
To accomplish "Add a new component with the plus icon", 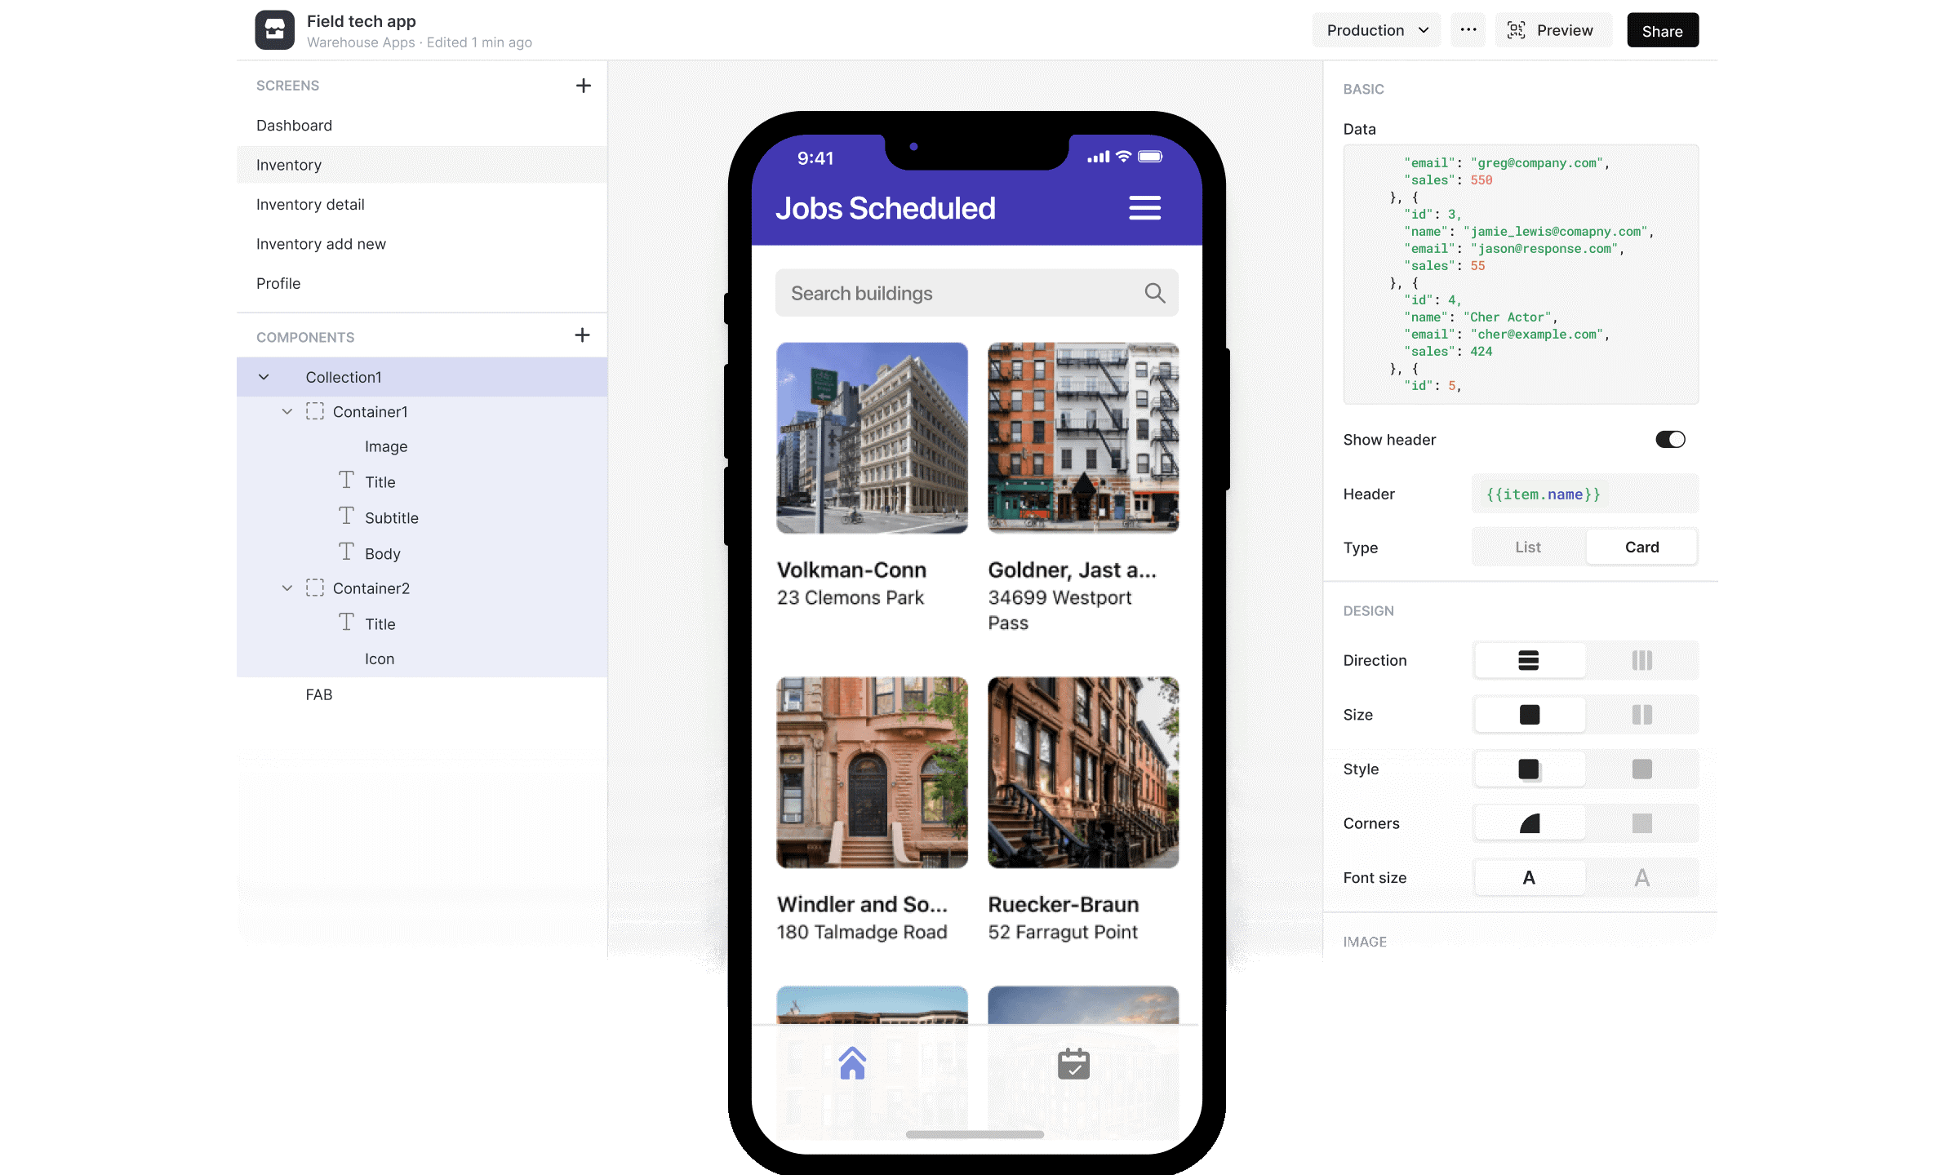I will pos(582,335).
